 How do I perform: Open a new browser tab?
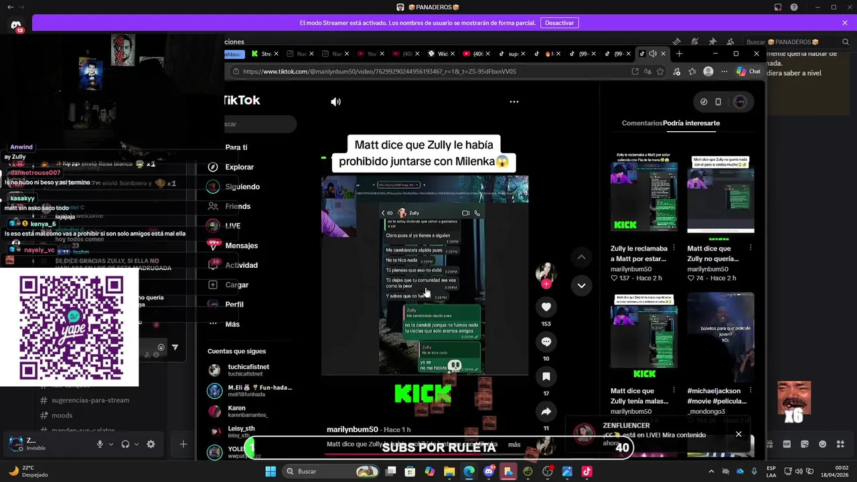[679, 54]
